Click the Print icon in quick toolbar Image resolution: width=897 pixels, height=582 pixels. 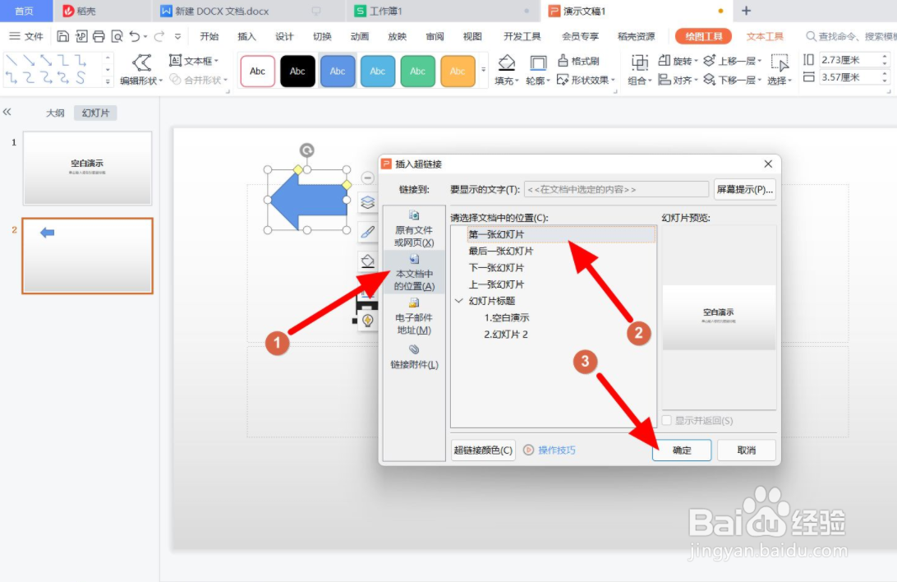point(99,37)
